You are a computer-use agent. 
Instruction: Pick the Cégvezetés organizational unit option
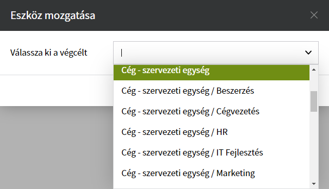pos(211,111)
